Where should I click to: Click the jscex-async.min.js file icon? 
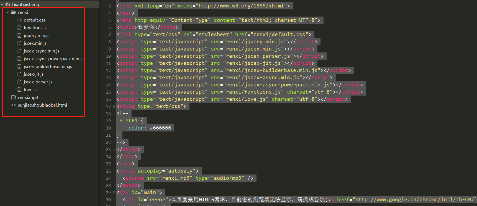coord(19,51)
